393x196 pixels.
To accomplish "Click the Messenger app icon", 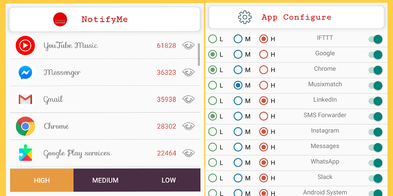I will (x=25, y=73).
